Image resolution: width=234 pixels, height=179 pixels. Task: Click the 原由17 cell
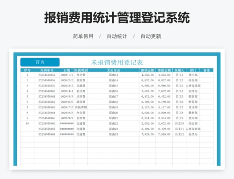113,96
